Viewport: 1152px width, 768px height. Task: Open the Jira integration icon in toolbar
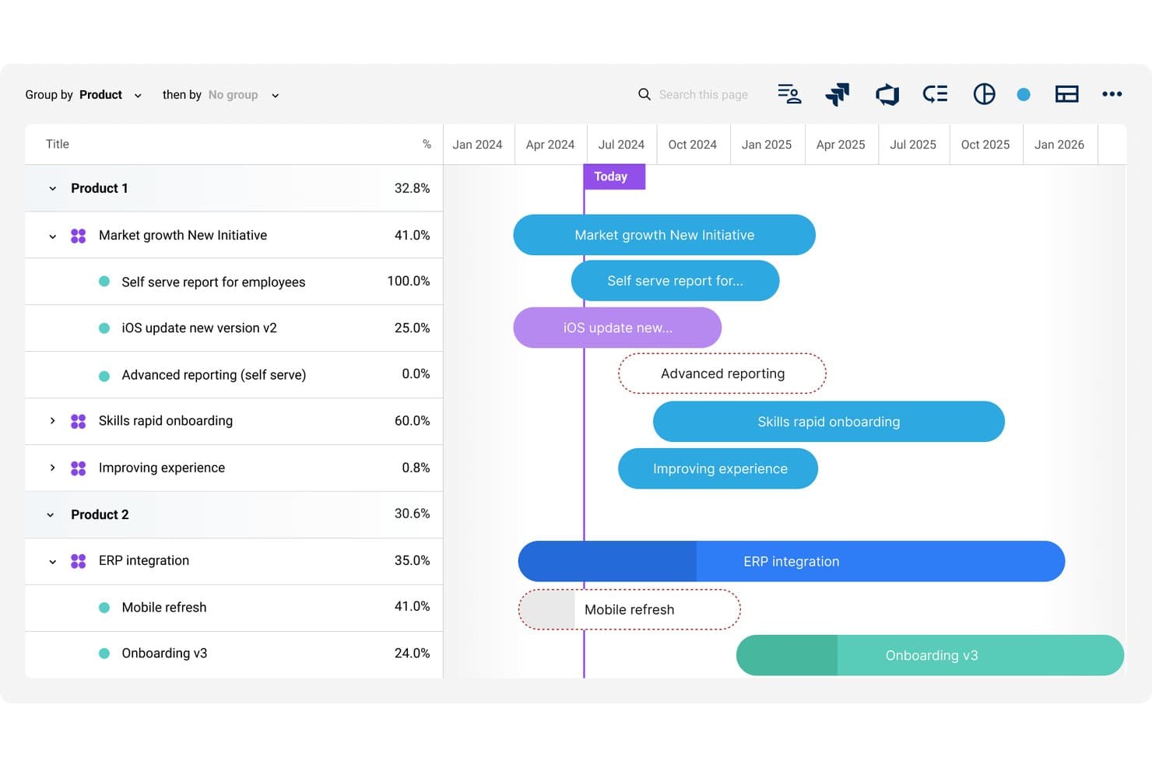pos(838,94)
